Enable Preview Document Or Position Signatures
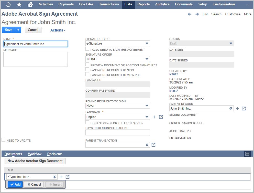 (x=87, y=65)
